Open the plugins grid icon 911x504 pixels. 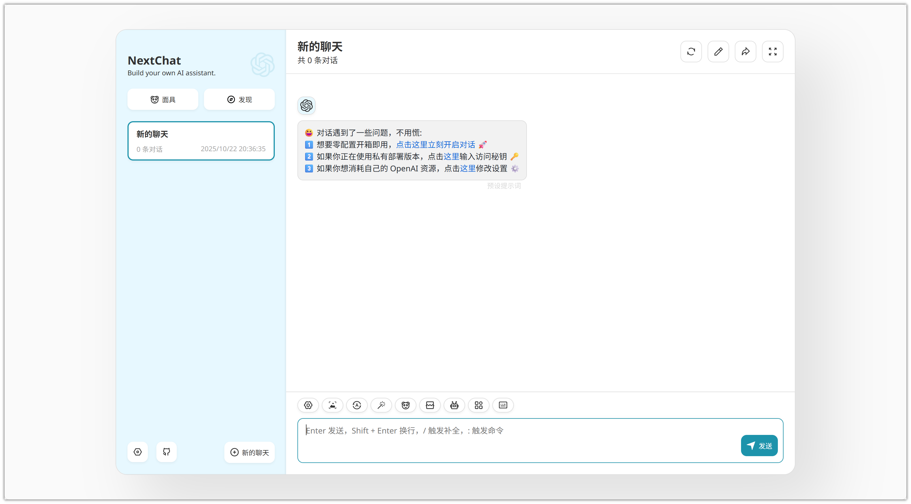pyautogui.click(x=478, y=405)
